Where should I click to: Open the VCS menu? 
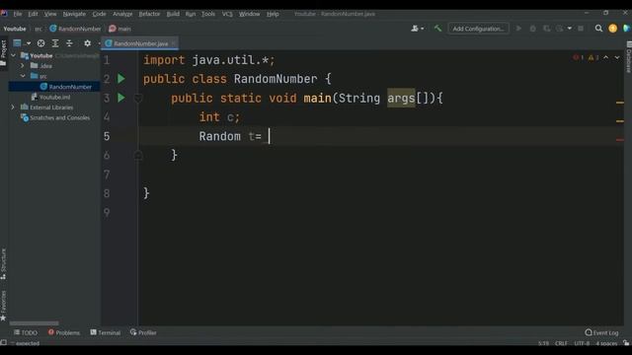click(x=227, y=14)
